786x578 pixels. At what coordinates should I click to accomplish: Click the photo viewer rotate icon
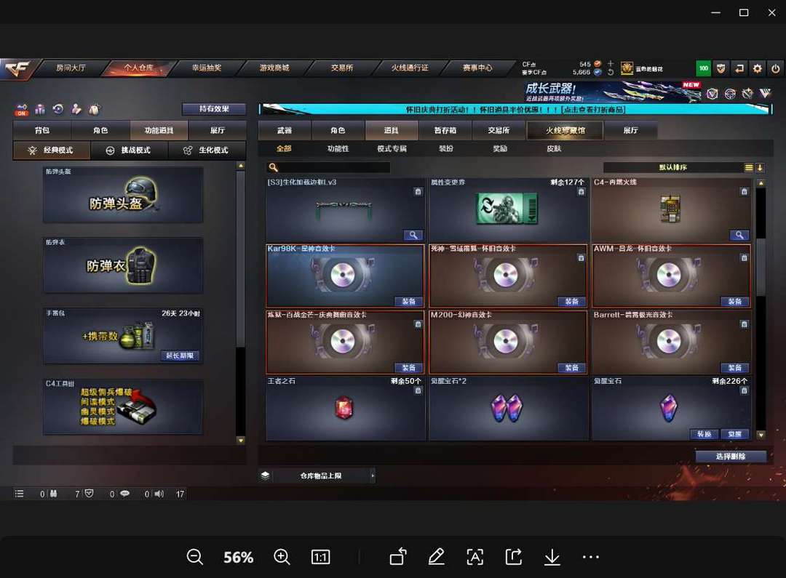pyautogui.click(x=398, y=557)
